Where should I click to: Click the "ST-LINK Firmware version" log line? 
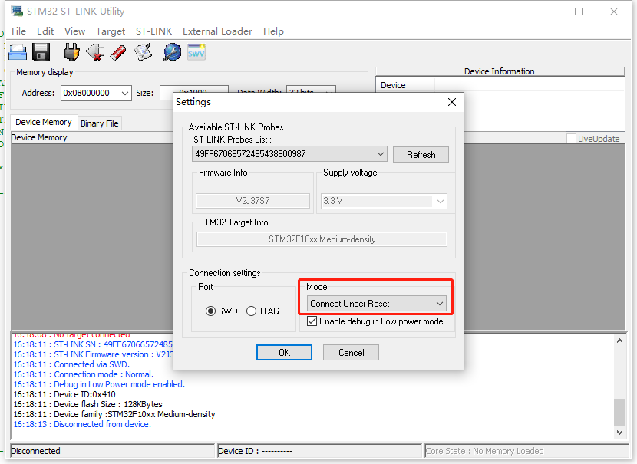point(93,354)
